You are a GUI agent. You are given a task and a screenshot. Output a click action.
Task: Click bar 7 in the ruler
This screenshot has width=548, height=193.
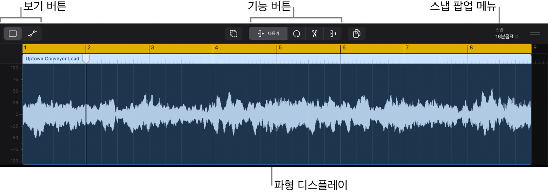407,47
